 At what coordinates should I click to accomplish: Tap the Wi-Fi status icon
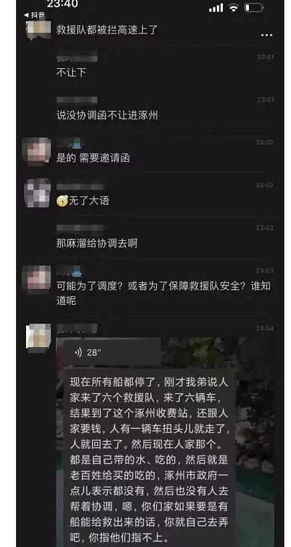(x=234, y=7)
